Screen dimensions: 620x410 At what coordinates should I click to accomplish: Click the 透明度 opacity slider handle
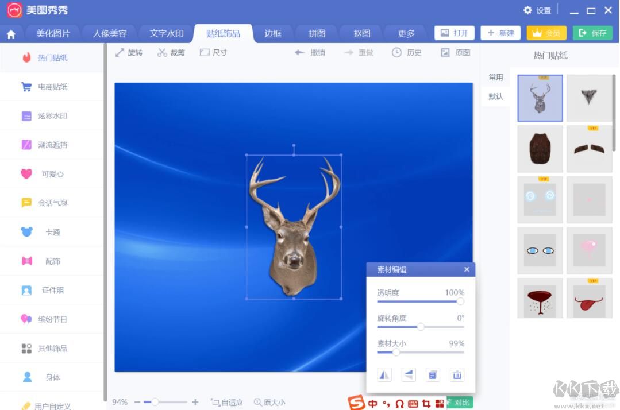click(460, 301)
